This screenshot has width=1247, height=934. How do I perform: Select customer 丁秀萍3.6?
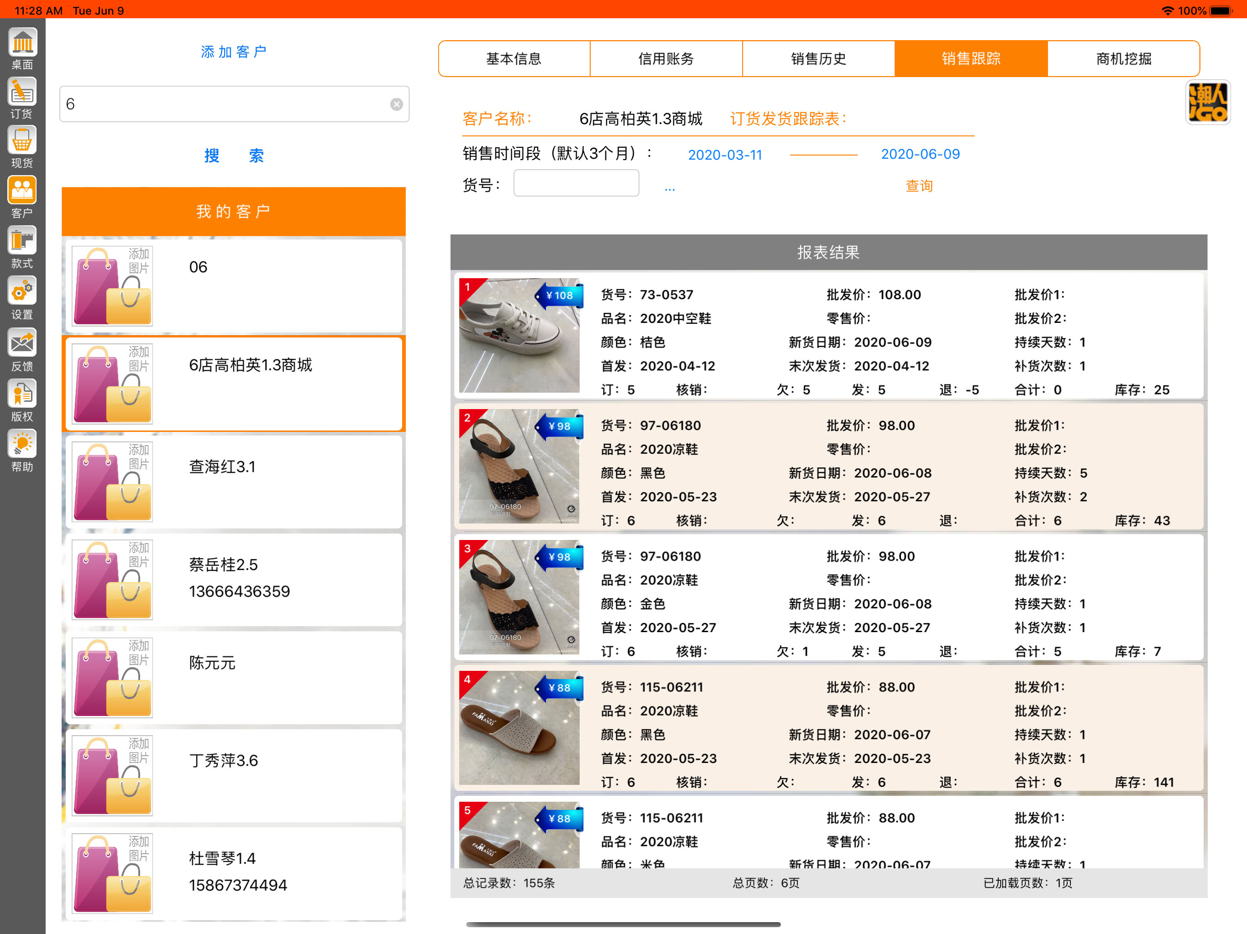pyautogui.click(x=233, y=776)
